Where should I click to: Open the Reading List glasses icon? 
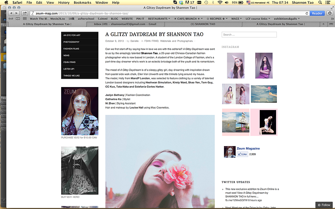tap(11, 19)
